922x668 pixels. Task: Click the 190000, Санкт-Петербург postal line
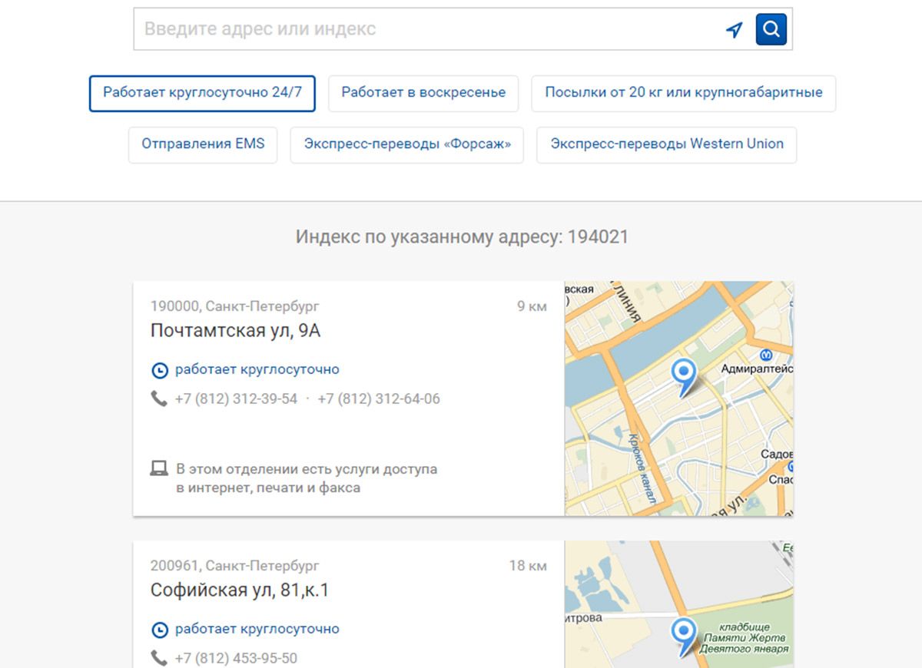(234, 306)
